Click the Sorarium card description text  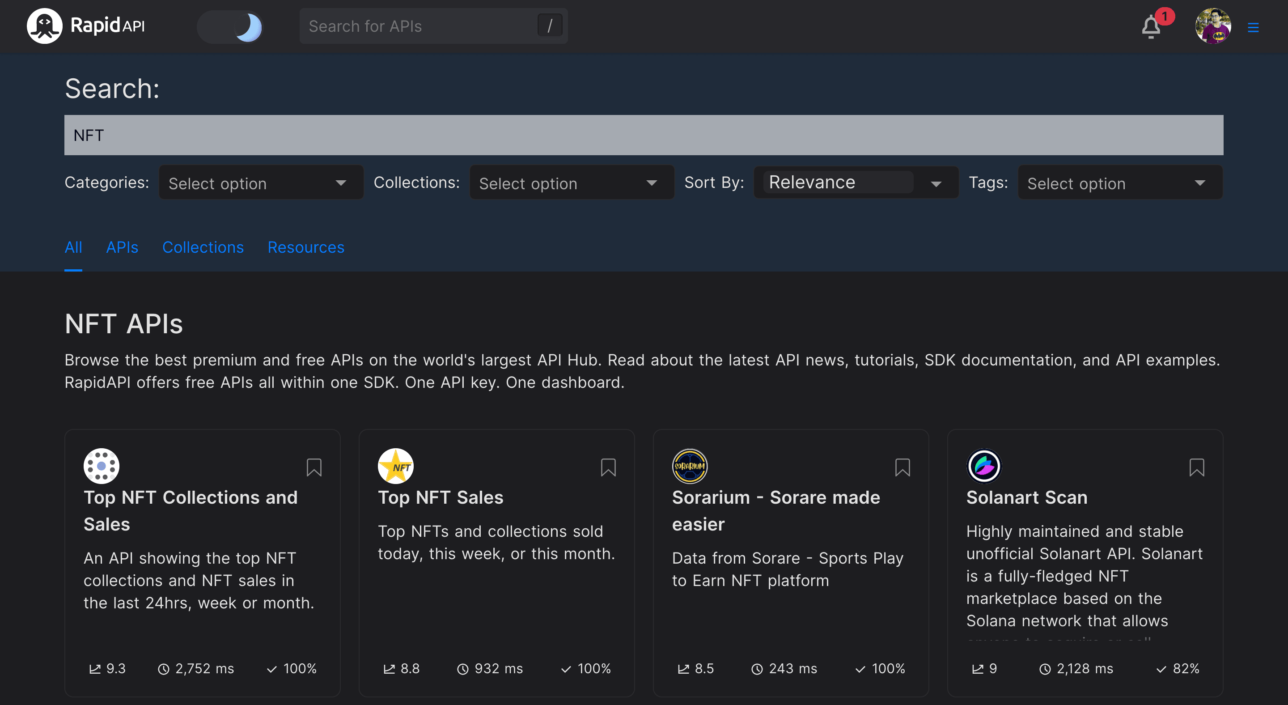(788, 569)
